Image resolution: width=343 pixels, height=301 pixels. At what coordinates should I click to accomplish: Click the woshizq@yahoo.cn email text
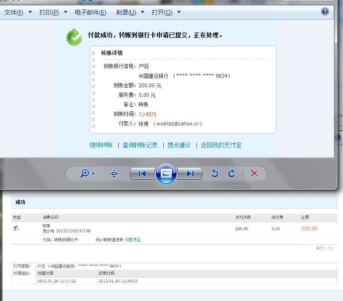[178, 124]
